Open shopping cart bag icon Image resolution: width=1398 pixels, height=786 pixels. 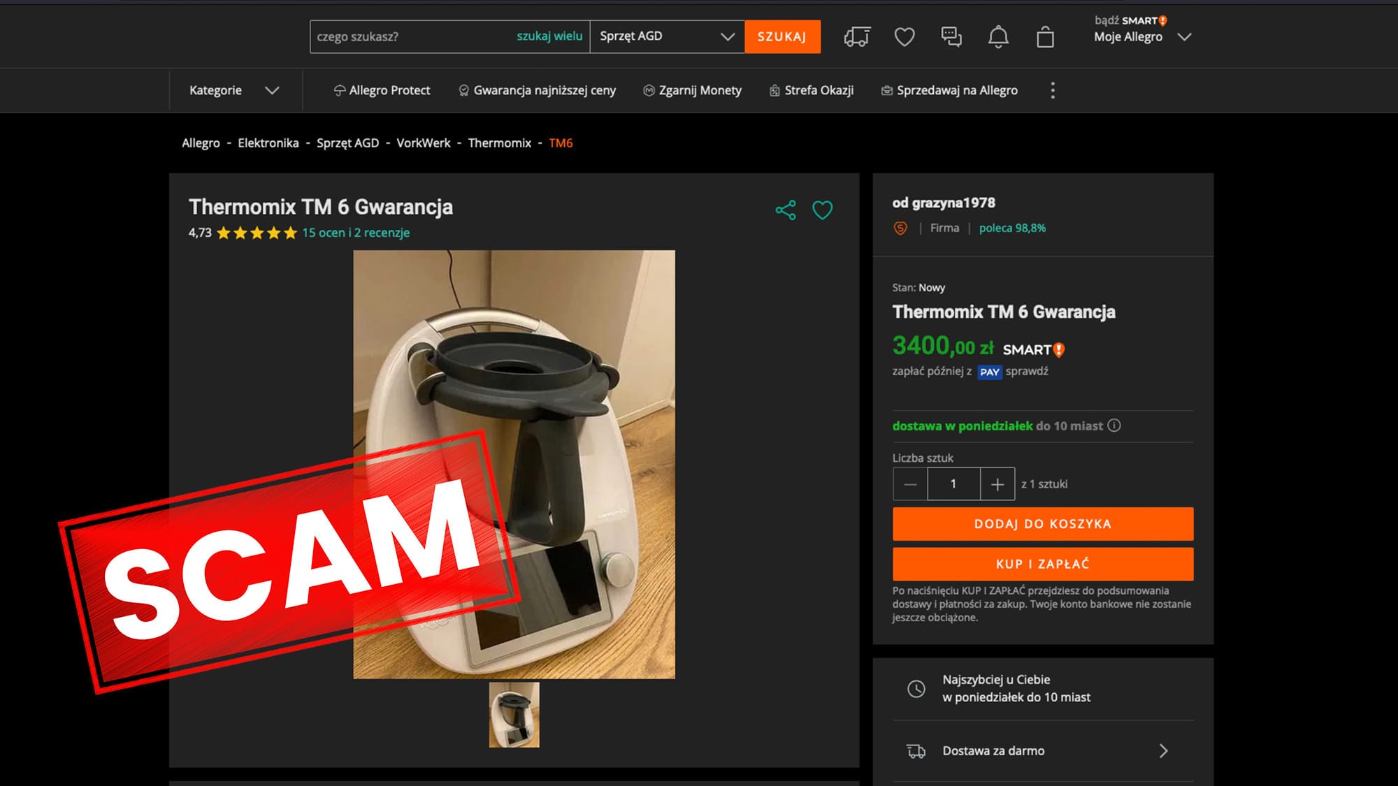(1045, 36)
